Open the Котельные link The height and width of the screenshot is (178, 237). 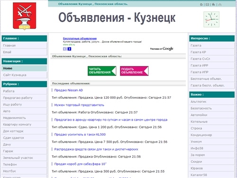coord(212,122)
